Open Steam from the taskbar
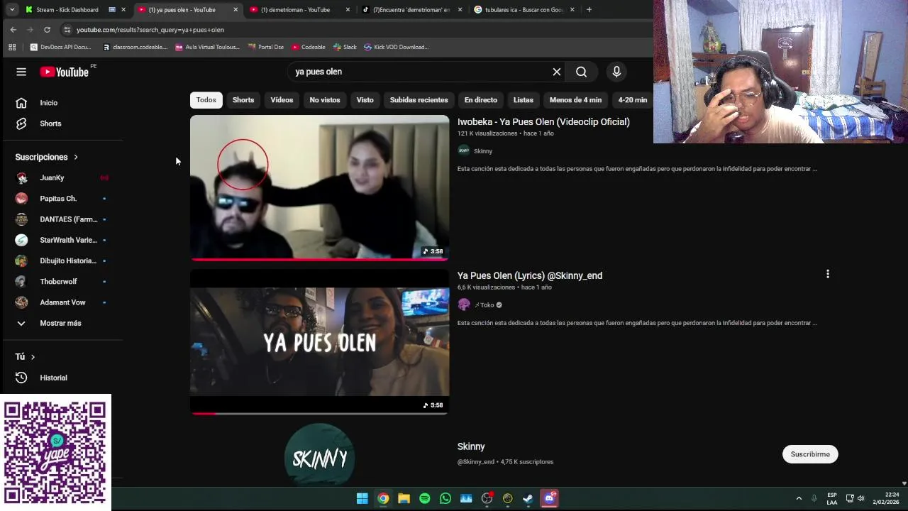908x511 pixels. [528, 498]
